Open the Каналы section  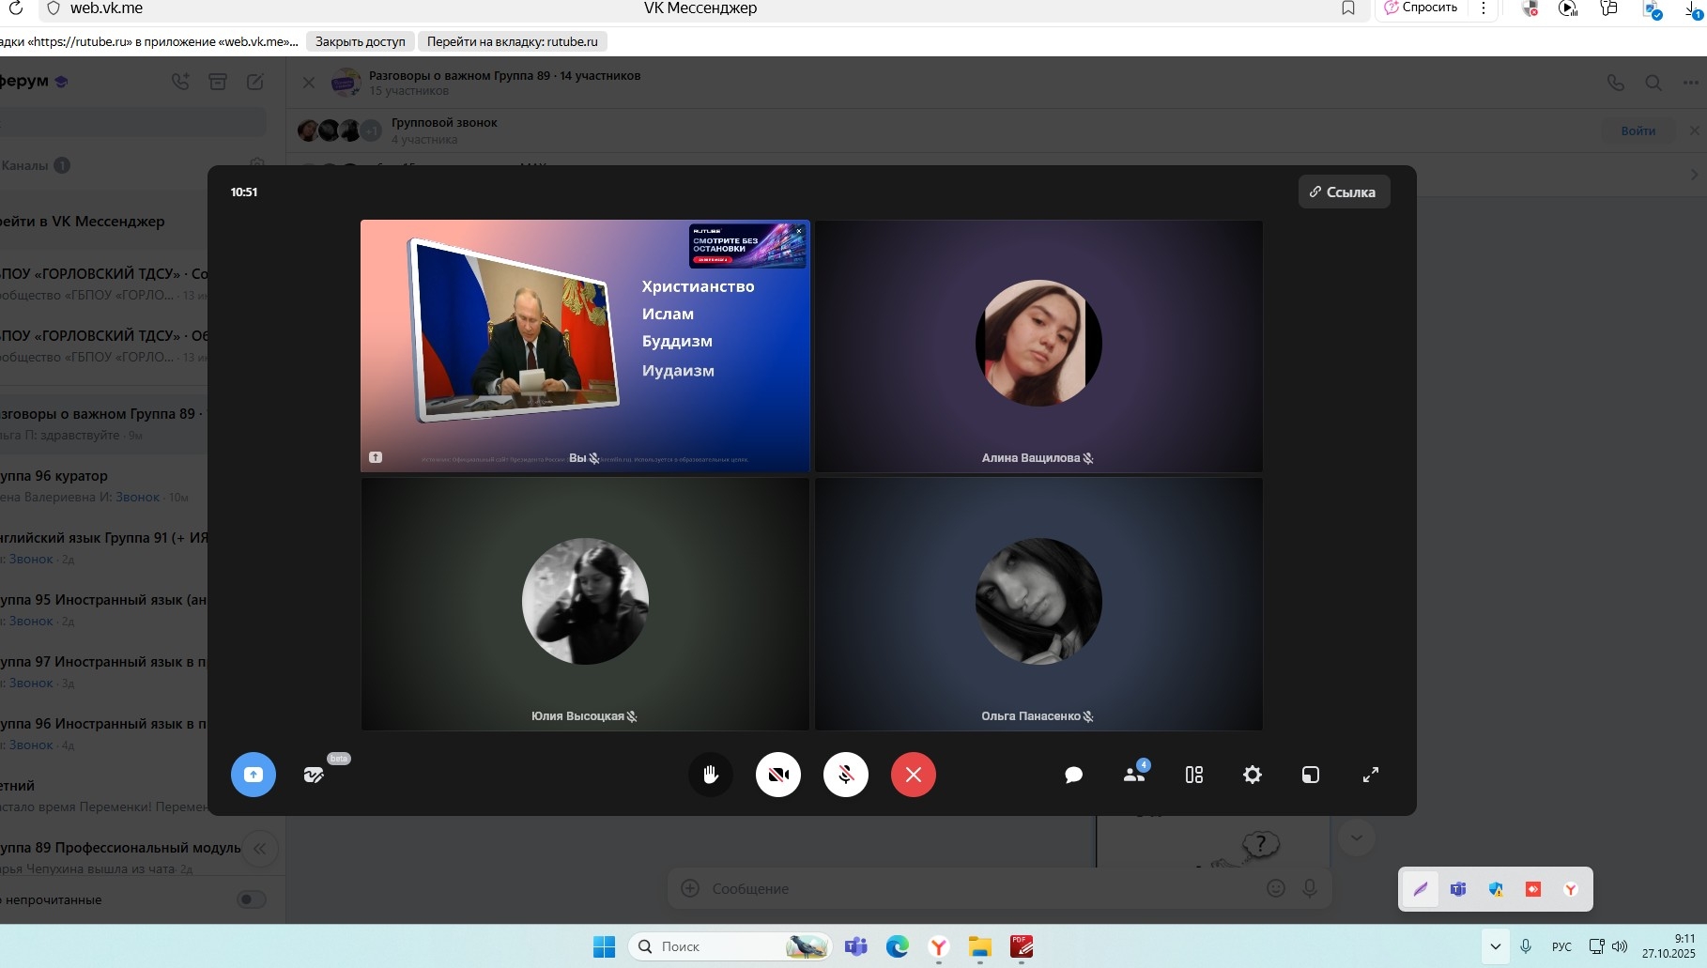pyautogui.click(x=26, y=165)
